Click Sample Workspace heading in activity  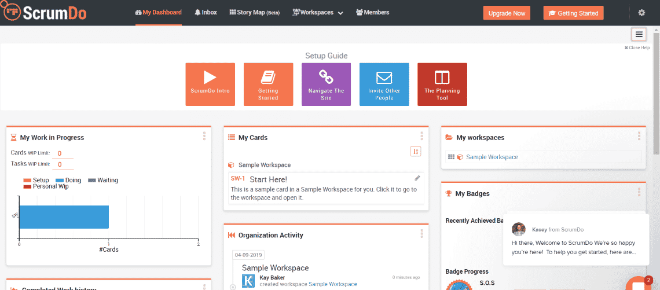click(275, 267)
